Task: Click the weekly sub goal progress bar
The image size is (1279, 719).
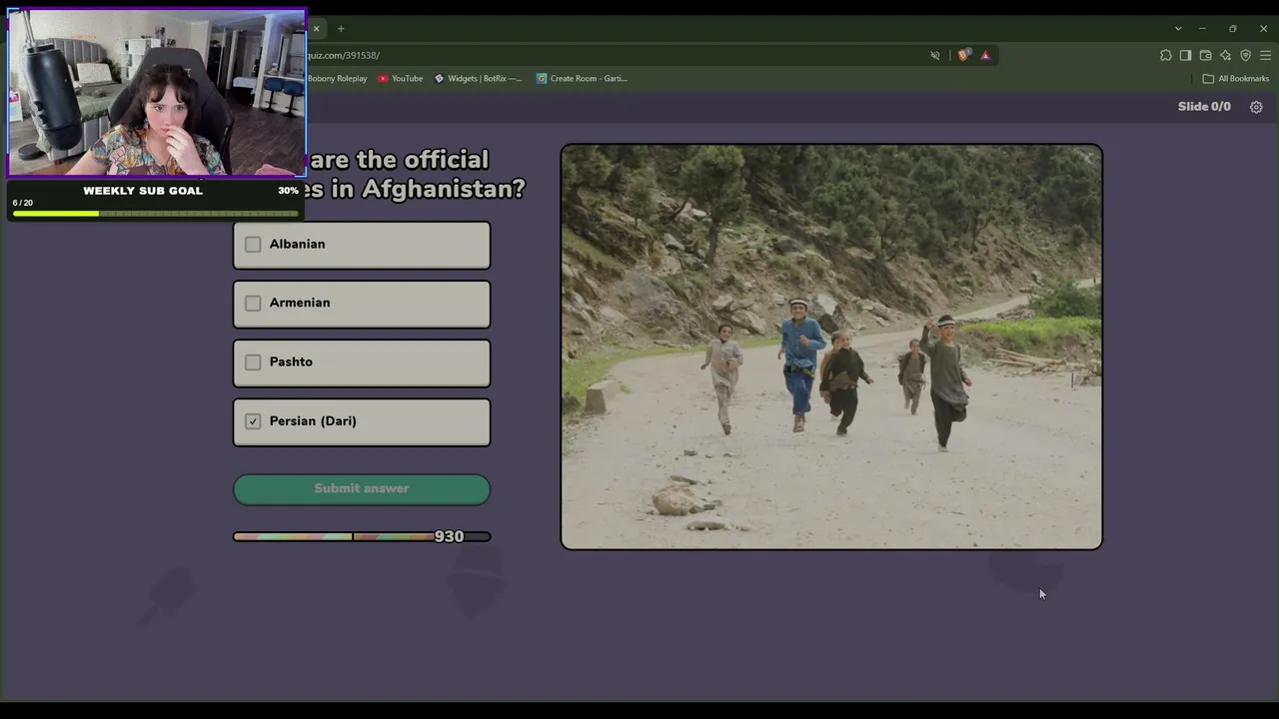Action: [x=155, y=214]
